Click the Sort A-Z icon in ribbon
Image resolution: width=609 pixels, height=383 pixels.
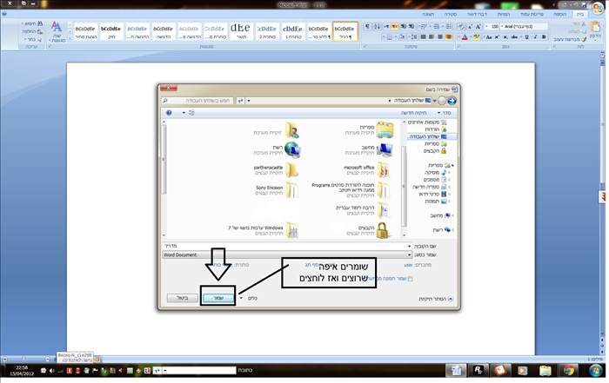377,26
